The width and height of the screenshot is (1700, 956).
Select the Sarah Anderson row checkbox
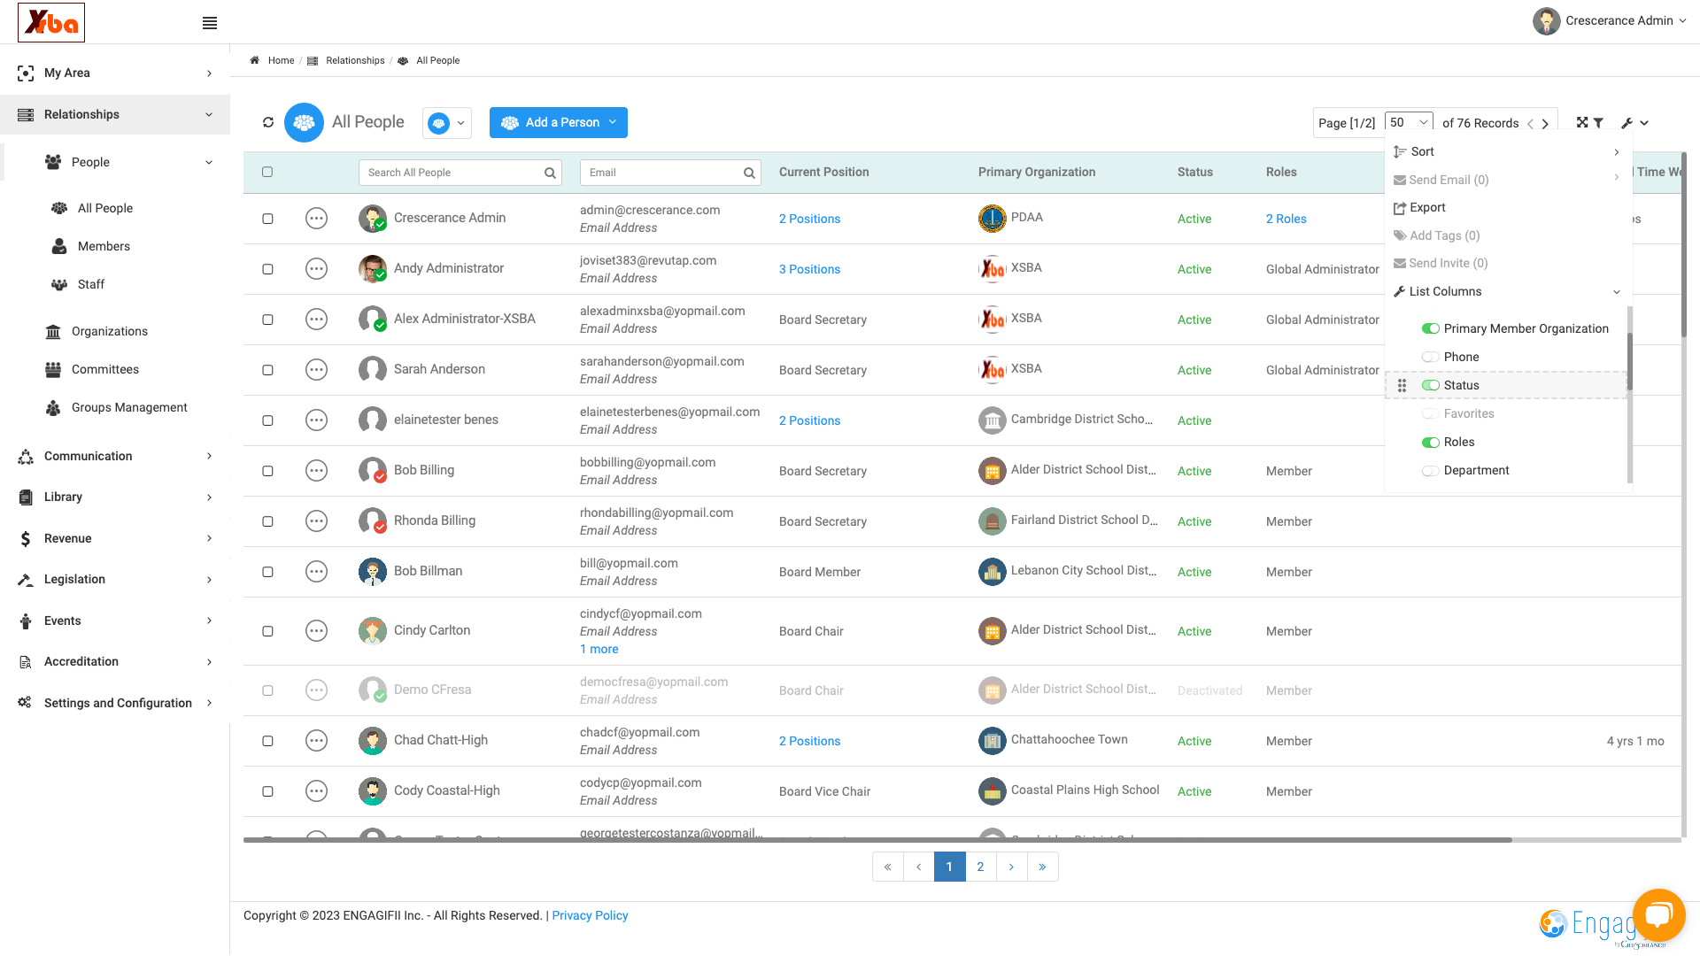(x=267, y=370)
